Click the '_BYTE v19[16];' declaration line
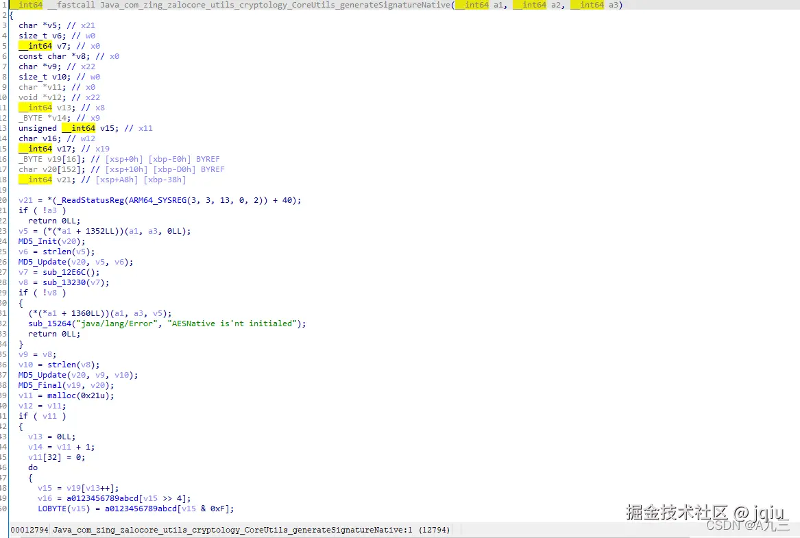This screenshot has width=800, height=538. pyautogui.click(x=119, y=159)
